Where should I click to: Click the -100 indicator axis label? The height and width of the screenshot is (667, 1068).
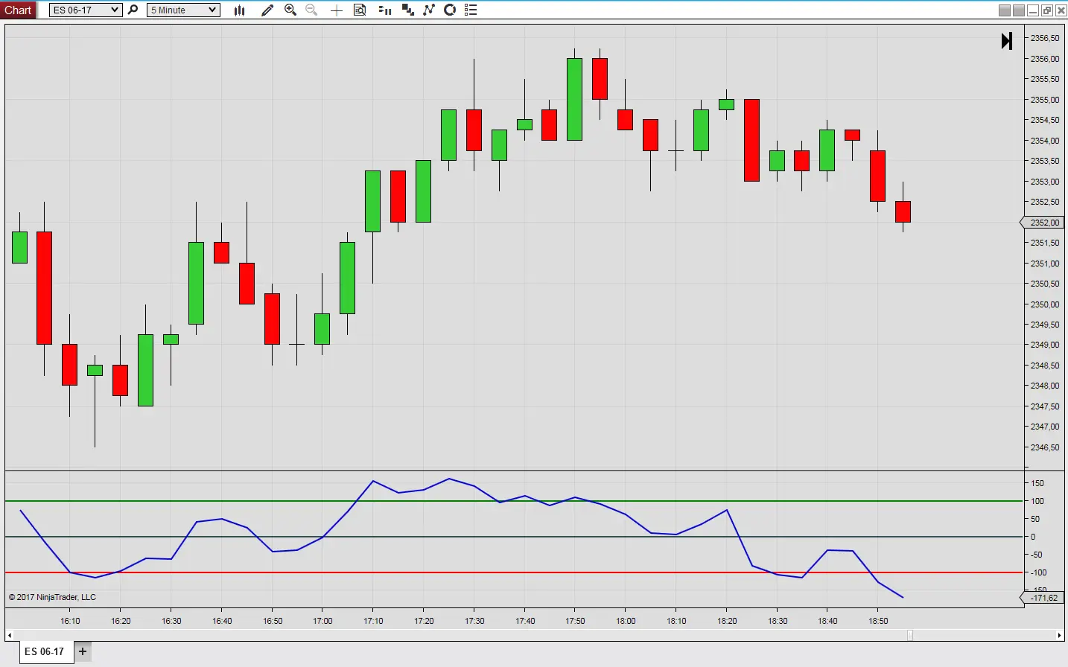point(1037,572)
